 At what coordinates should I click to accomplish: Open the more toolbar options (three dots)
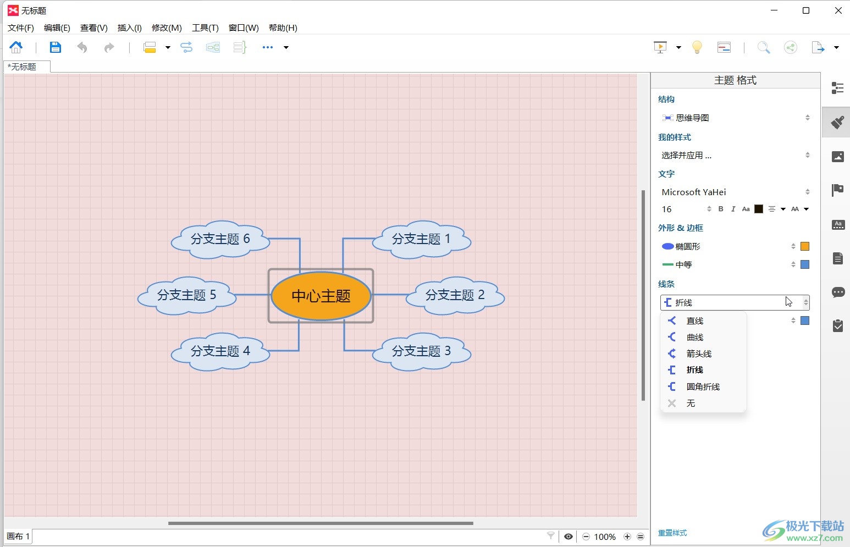coord(268,47)
